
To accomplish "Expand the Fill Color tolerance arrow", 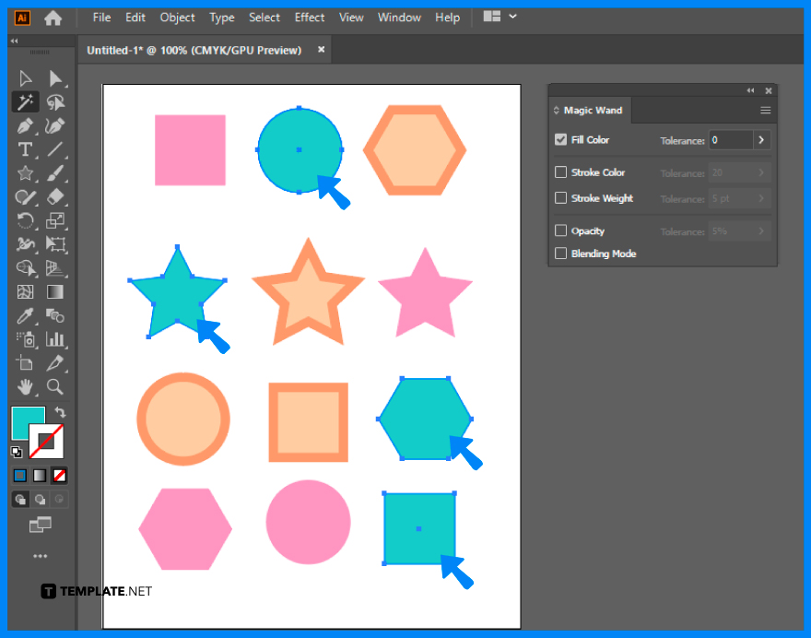I will click(x=759, y=139).
